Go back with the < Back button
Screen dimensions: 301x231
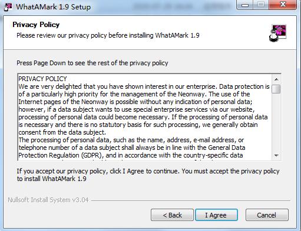(x=172, y=215)
